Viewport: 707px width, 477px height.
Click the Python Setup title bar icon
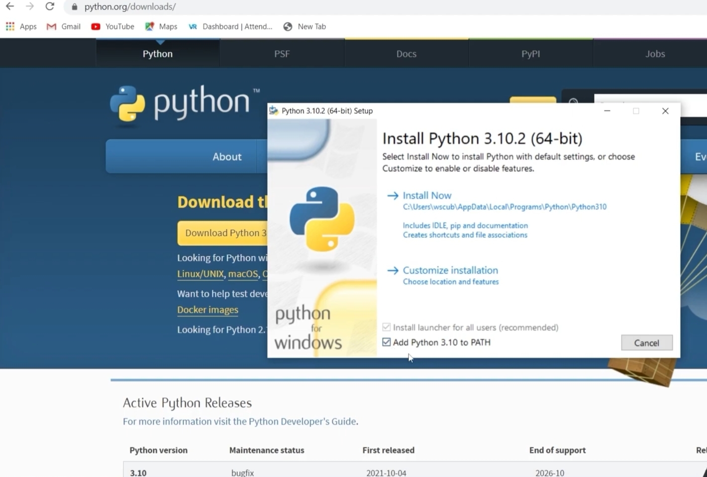coord(274,111)
